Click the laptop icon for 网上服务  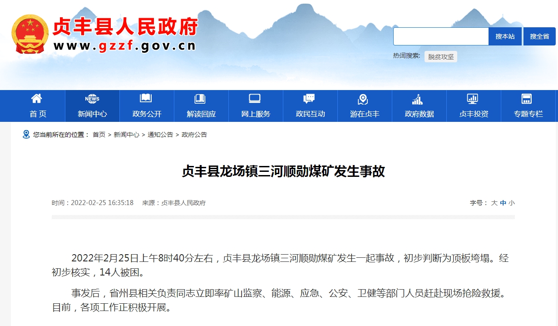coord(255,99)
